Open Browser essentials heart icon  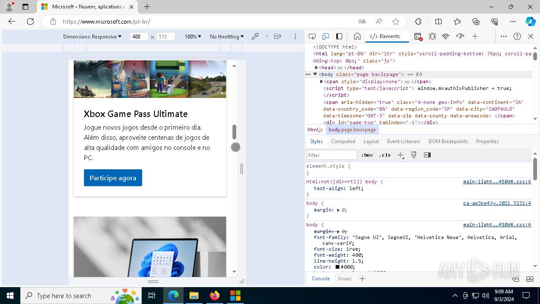point(494,22)
